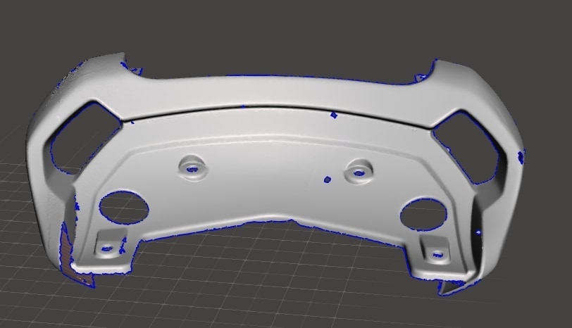Image resolution: width=572 pixels, height=328 pixels.
Task: Select the right circular screw boss
Action: [359, 171]
